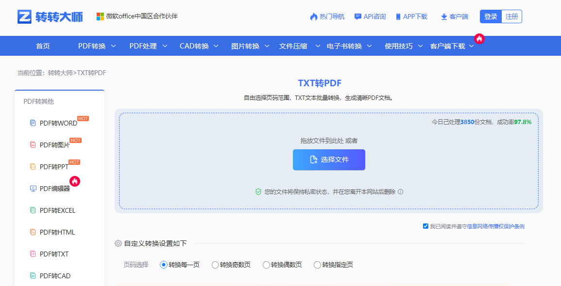This screenshot has width=561, height=286.
Task: Click the PDF转CAD sidebar icon
Action: pos(33,276)
